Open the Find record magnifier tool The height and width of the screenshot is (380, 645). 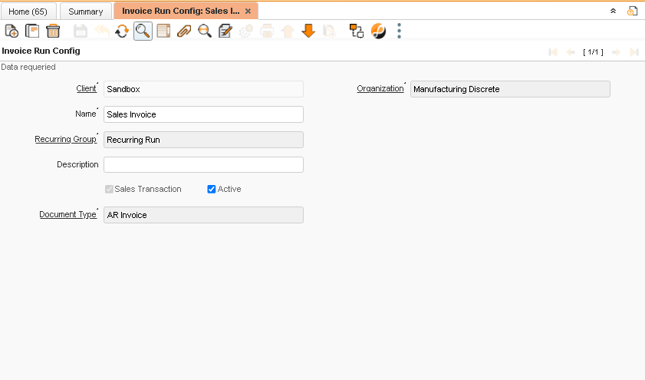pos(143,31)
